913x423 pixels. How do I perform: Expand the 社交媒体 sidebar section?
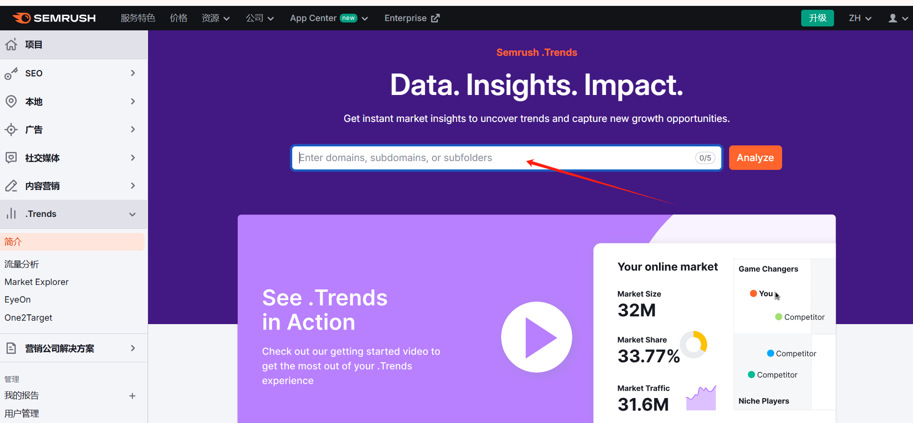coord(133,158)
